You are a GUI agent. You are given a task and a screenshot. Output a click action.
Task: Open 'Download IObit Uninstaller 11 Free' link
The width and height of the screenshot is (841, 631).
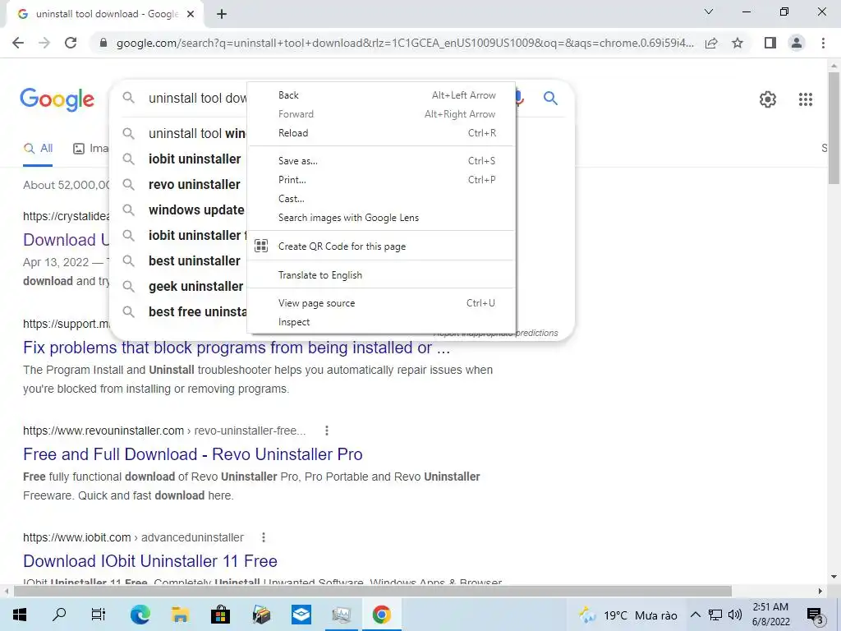click(x=150, y=560)
